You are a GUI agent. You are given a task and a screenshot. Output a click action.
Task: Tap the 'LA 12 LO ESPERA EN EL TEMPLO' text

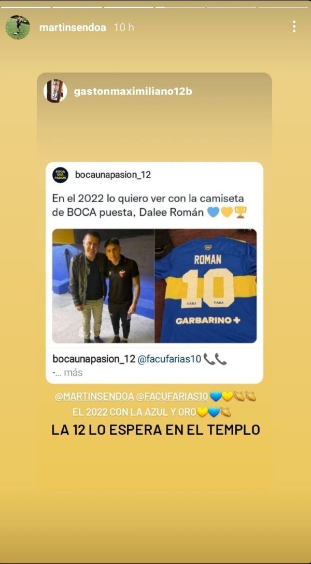155,430
